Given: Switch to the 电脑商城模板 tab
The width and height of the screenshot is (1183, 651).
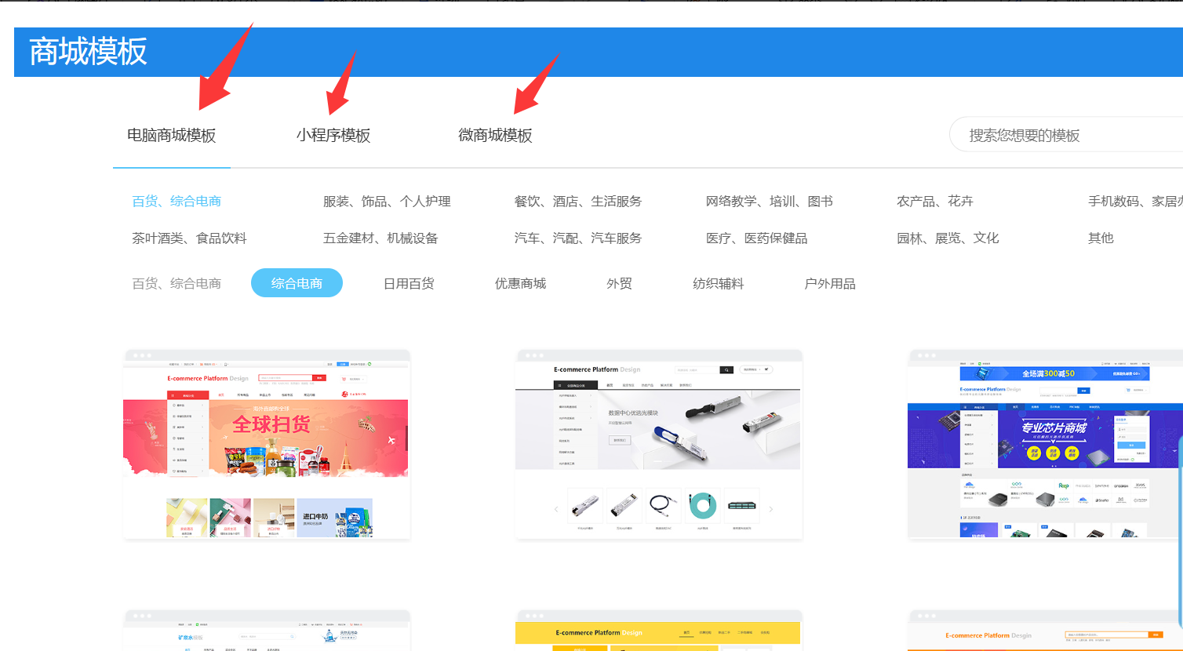Looking at the screenshot, I should click(x=171, y=136).
